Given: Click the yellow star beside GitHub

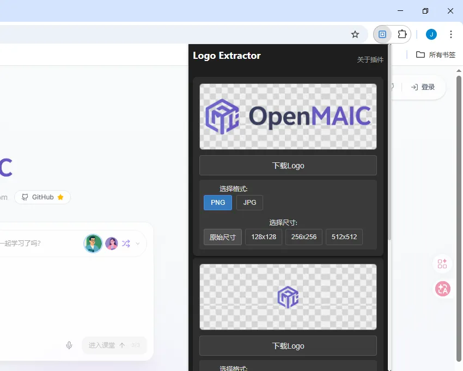Looking at the screenshot, I should pos(60,197).
